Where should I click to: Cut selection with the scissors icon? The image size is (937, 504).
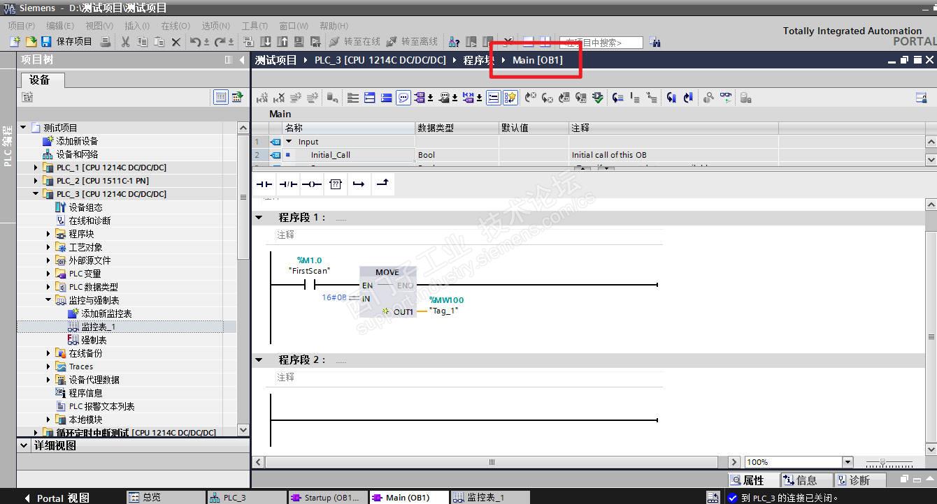pyautogui.click(x=126, y=42)
